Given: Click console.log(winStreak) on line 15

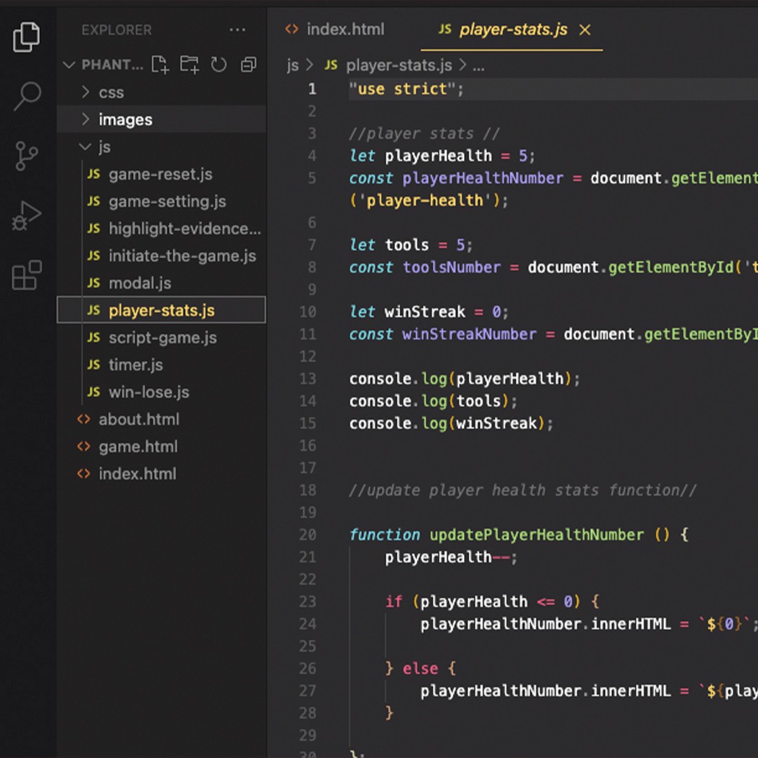Looking at the screenshot, I should point(451,423).
